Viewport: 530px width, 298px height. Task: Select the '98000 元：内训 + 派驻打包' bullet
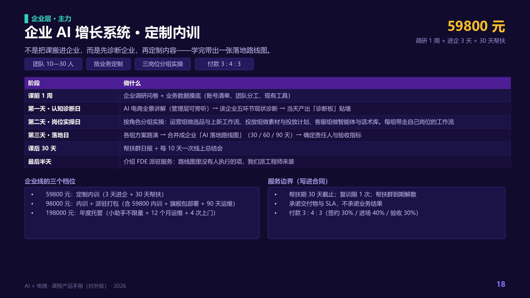pos(140,204)
